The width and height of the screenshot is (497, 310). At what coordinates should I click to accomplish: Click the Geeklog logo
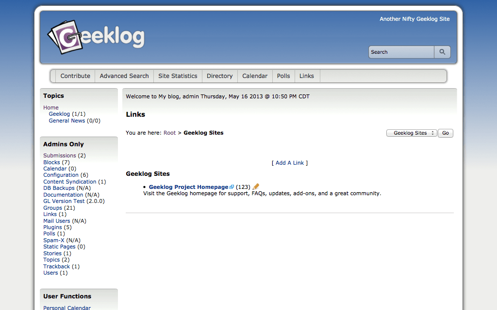[x=96, y=37]
